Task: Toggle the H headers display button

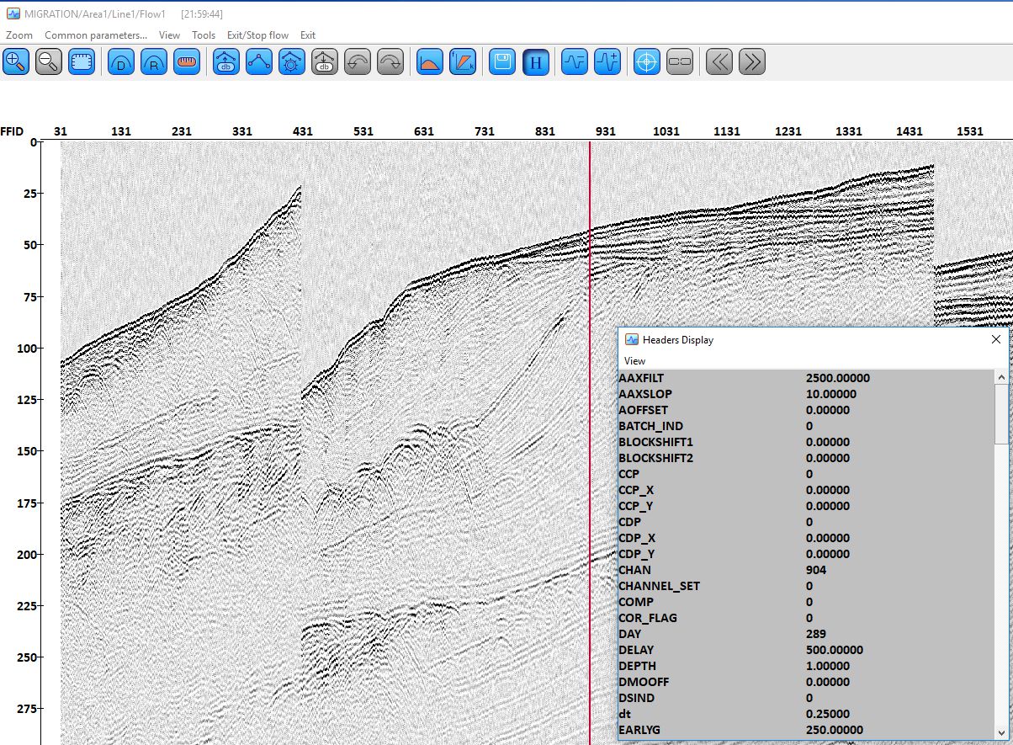Action: click(x=536, y=62)
